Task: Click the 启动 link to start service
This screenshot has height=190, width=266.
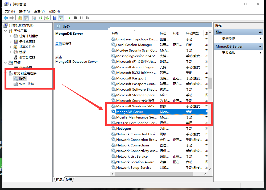Action: click(59, 44)
